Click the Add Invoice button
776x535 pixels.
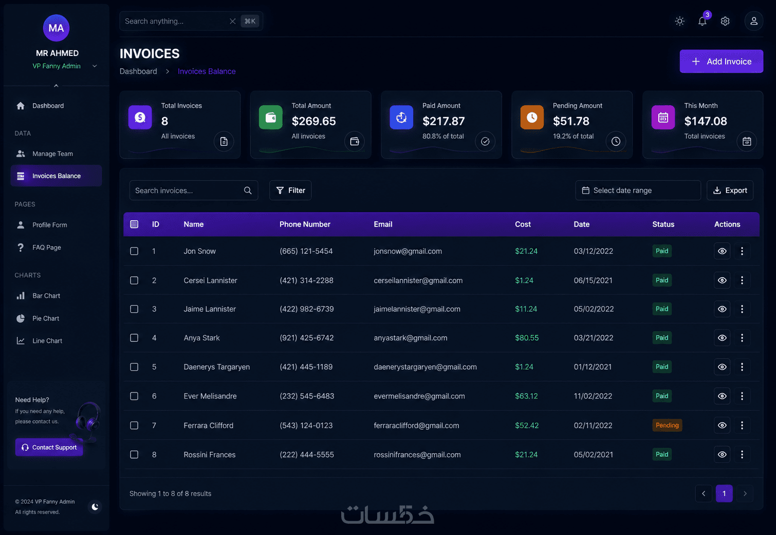click(x=721, y=61)
